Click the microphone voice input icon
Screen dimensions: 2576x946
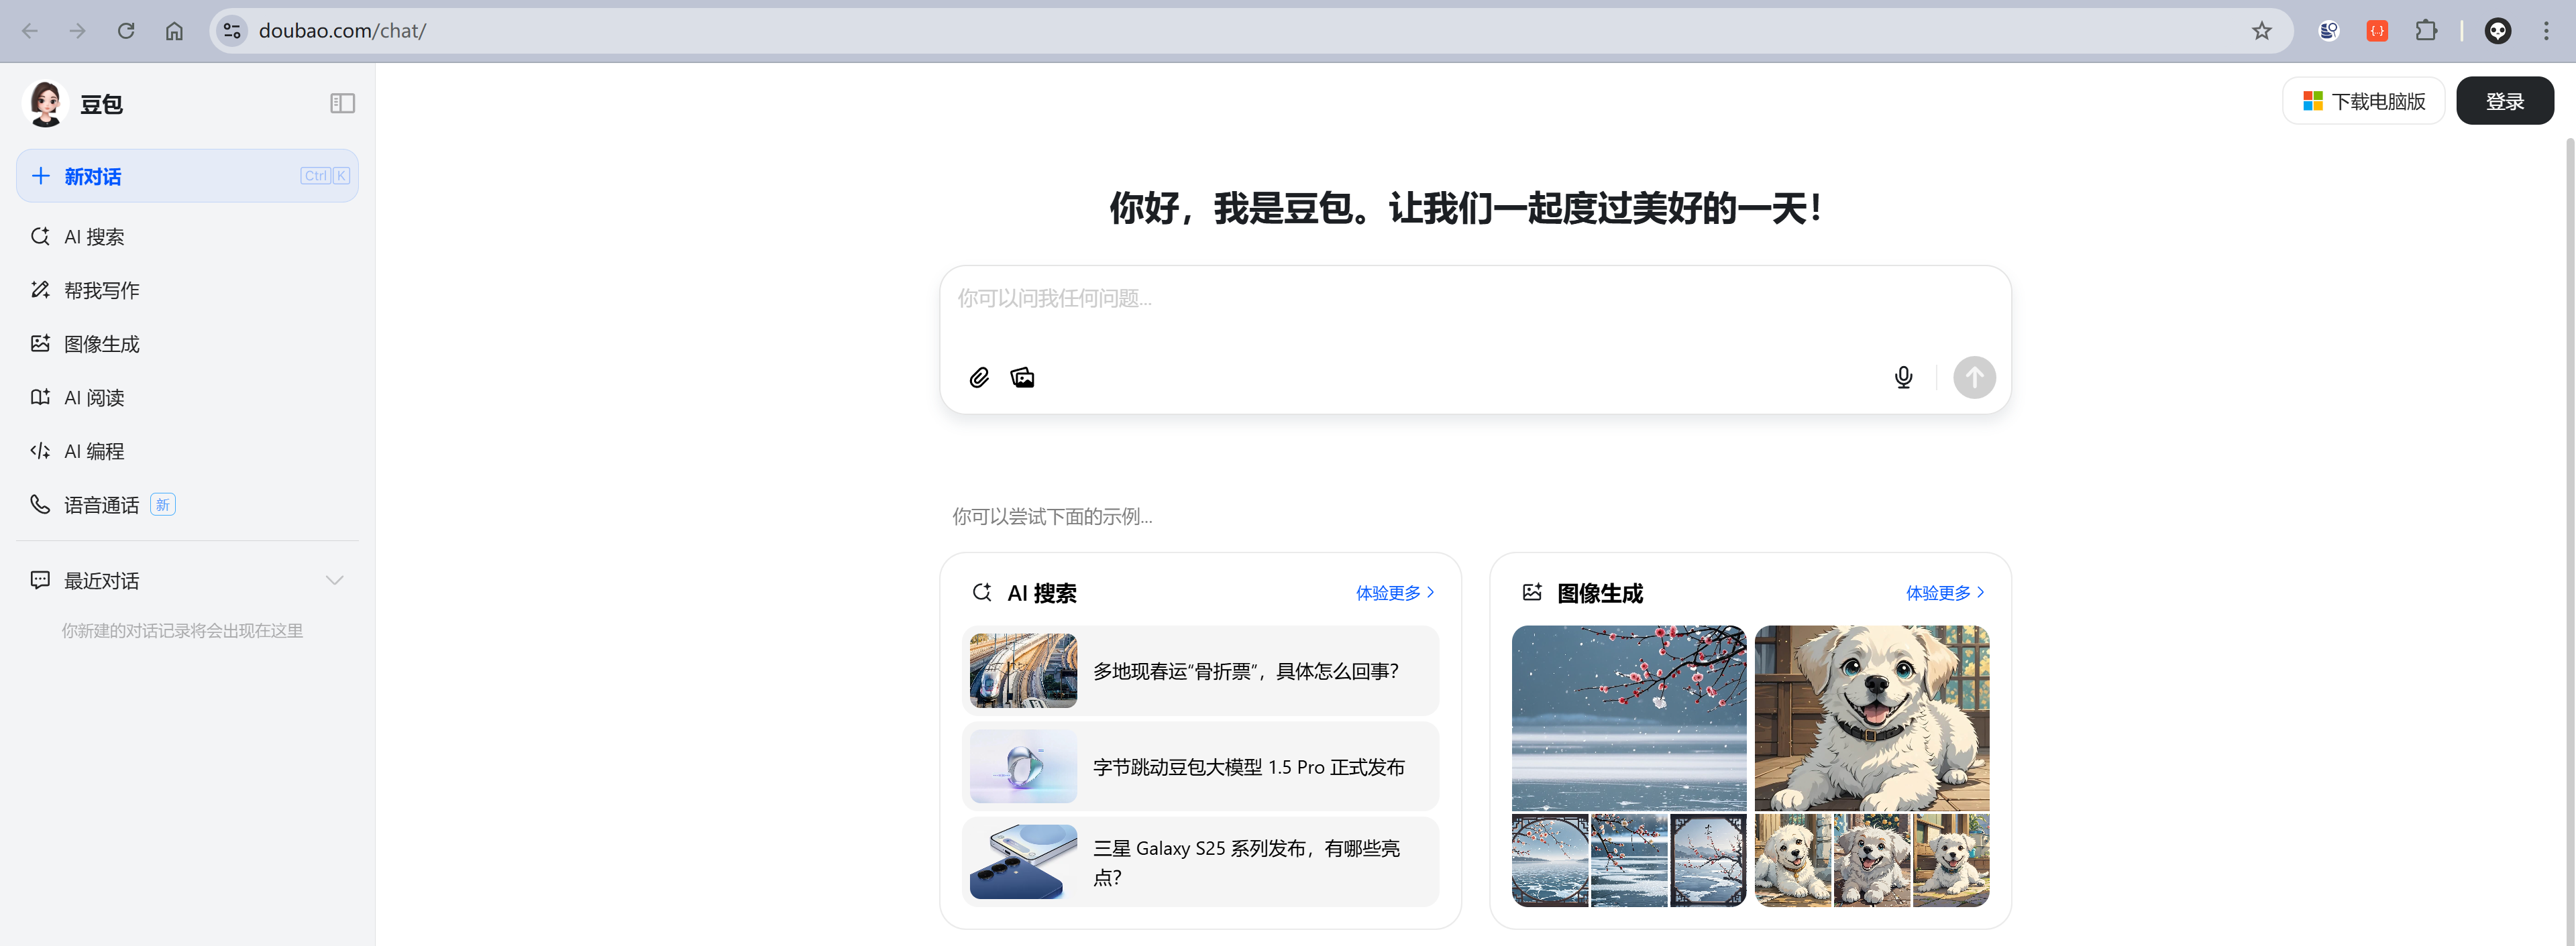coord(1903,377)
